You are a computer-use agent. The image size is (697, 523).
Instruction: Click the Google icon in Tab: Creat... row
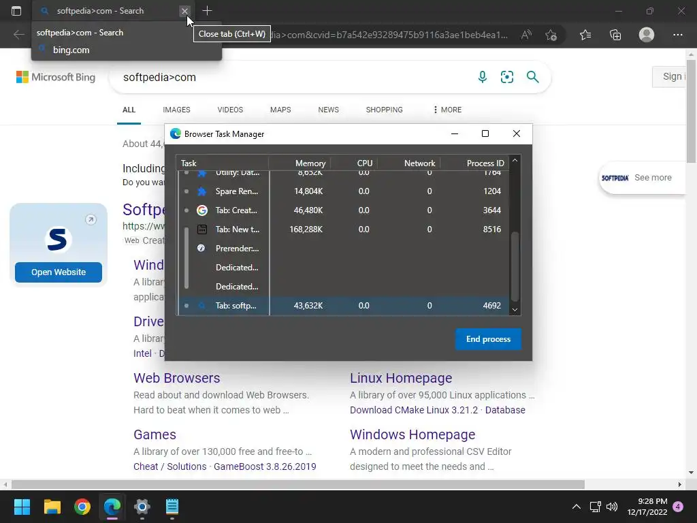tap(201, 210)
